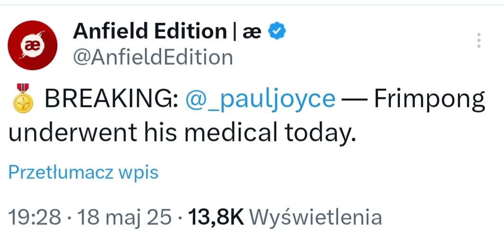Click the long dash before Frimpong

click(354, 100)
